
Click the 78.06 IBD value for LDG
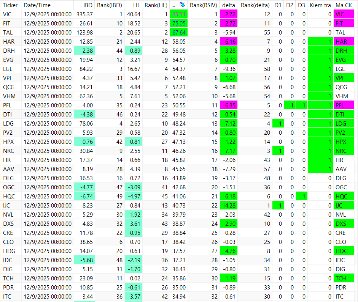tap(86, 124)
